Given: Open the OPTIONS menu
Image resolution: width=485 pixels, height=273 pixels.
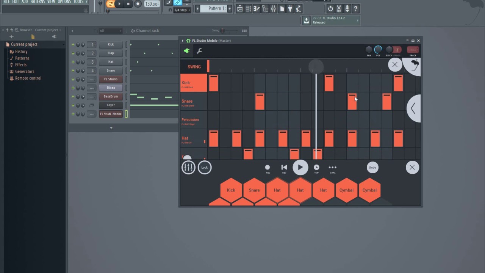Looking at the screenshot, I should [64, 2].
